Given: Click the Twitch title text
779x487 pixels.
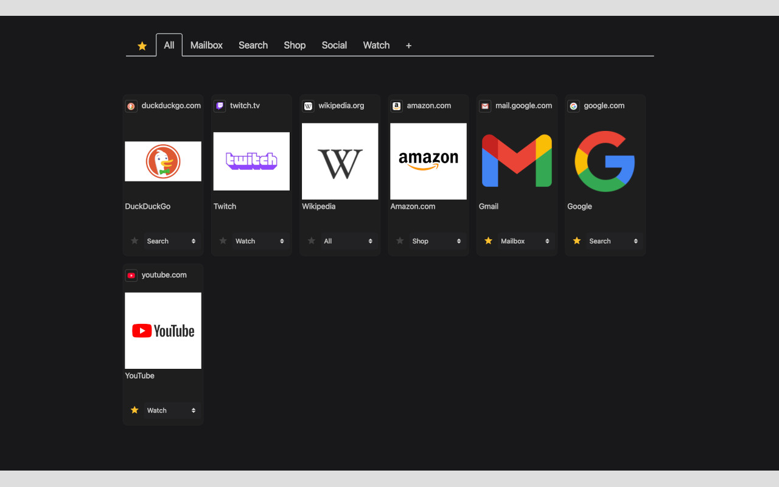Looking at the screenshot, I should click(225, 206).
